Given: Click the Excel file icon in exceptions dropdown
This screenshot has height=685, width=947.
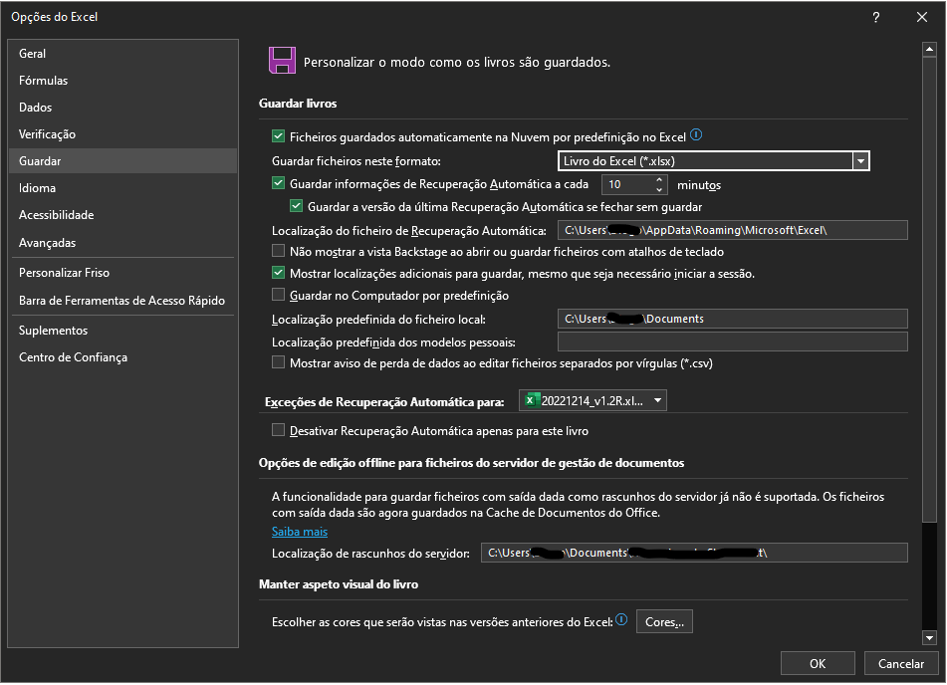Looking at the screenshot, I should (x=532, y=400).
